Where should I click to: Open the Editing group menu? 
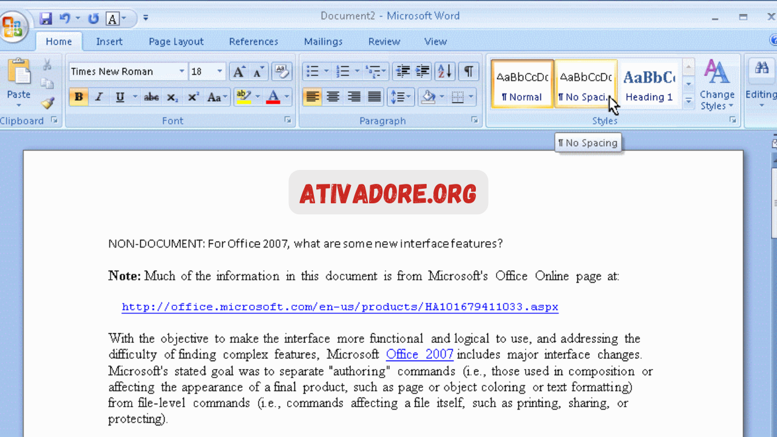click(x=761, y=84)
